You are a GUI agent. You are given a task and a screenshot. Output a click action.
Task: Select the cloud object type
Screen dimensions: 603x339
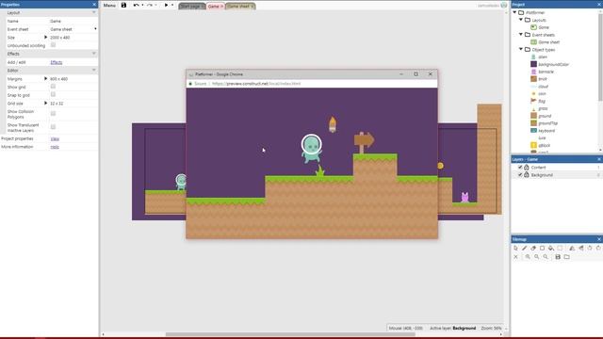click(543, 87)
